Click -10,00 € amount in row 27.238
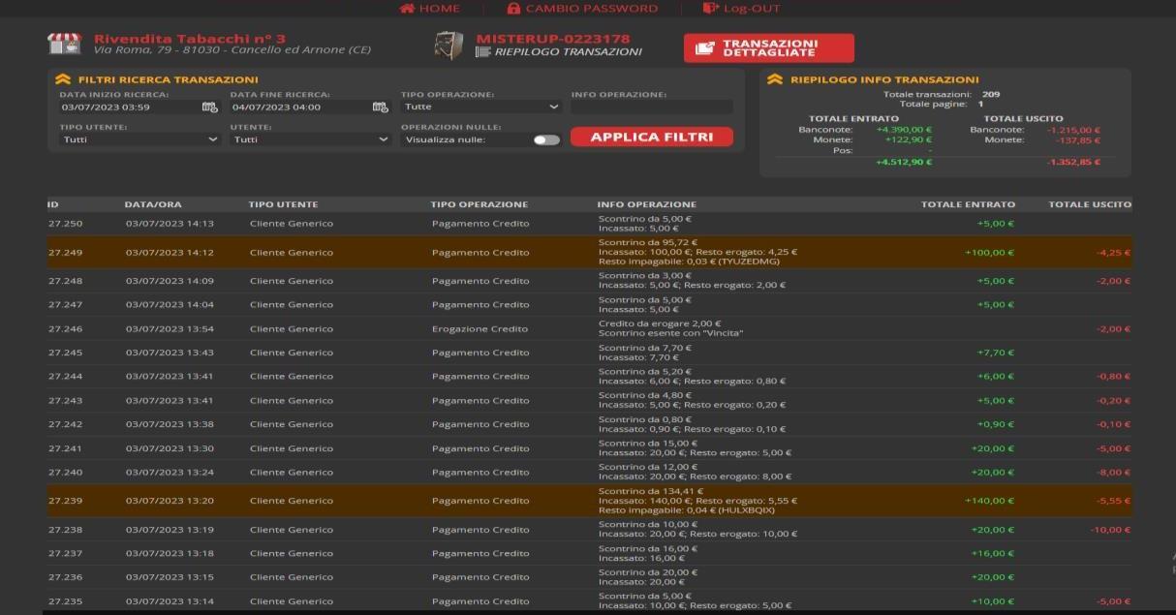1176x615 pixels. point(1111,530)
